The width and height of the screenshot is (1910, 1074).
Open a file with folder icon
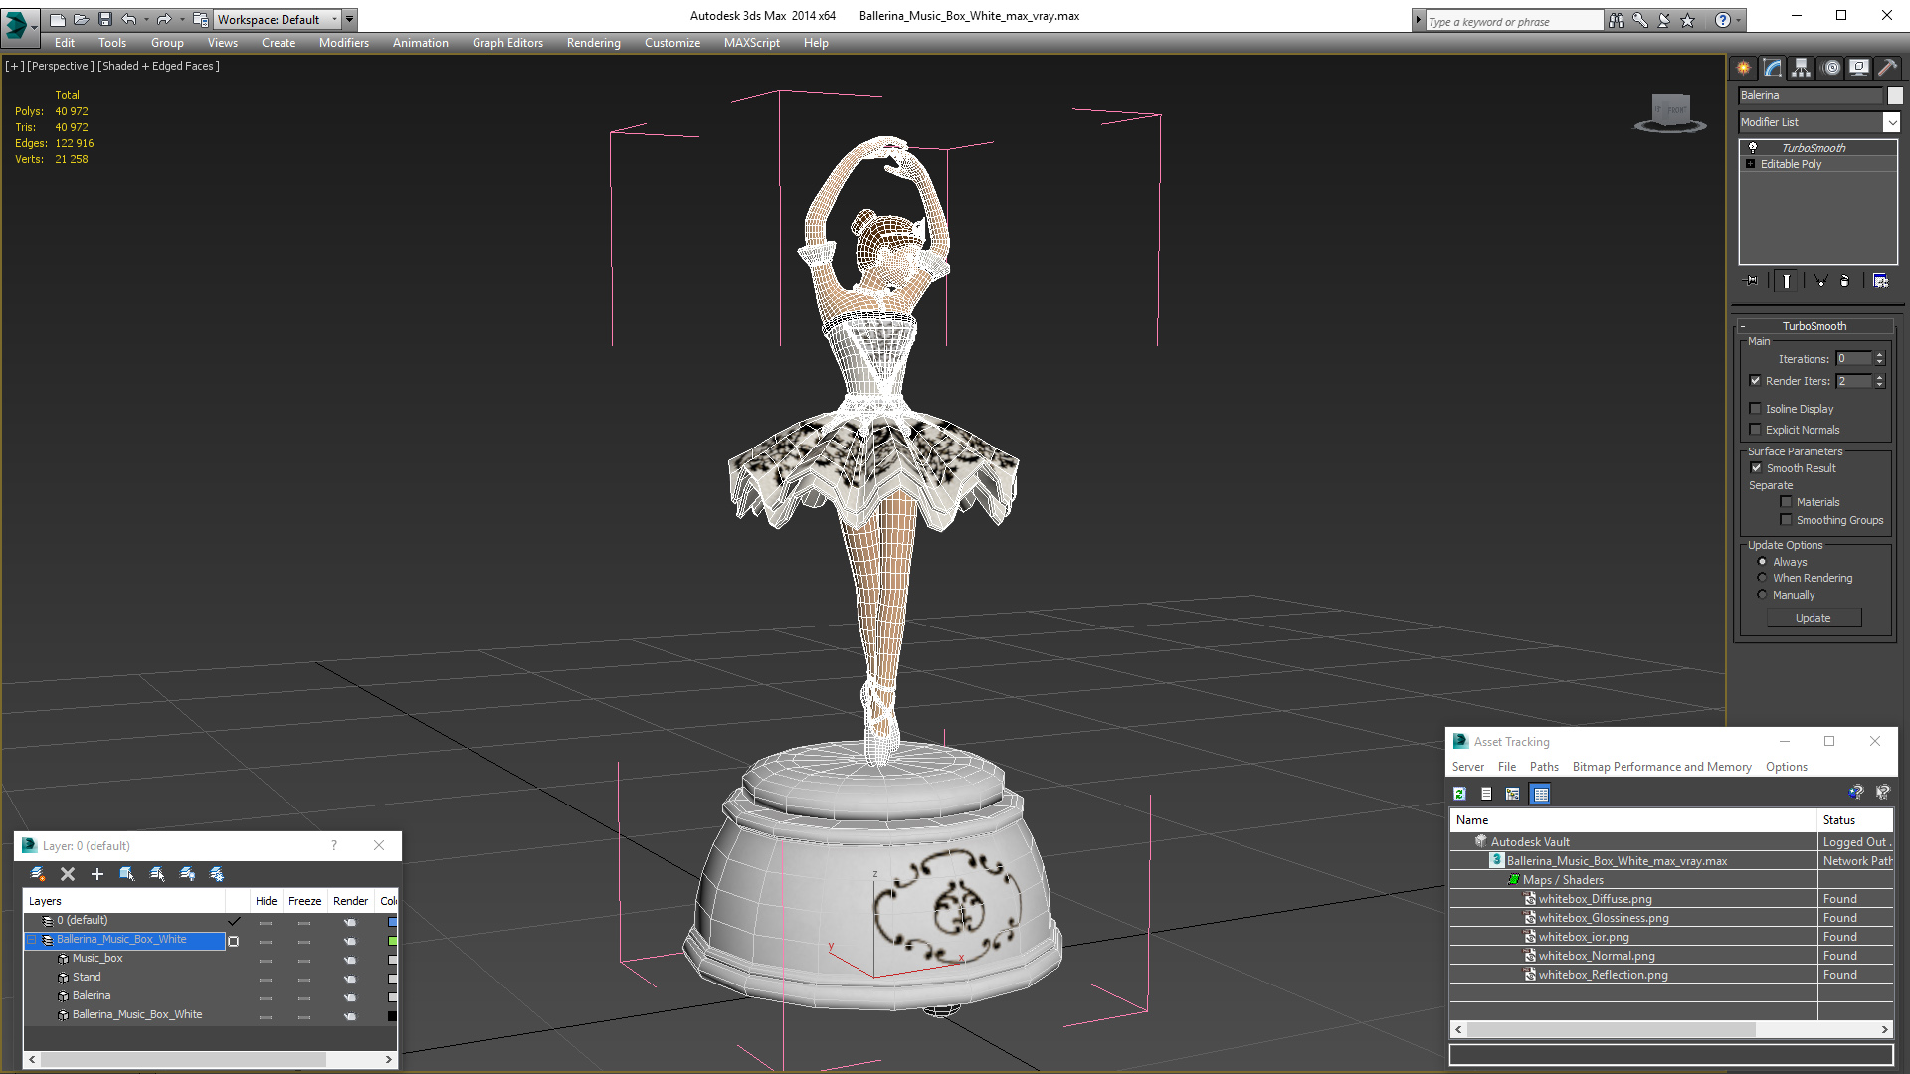pos(81,19)
